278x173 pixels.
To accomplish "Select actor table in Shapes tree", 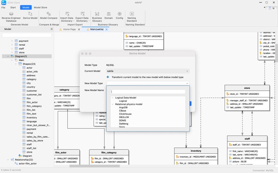I will [x=30, y=68].
